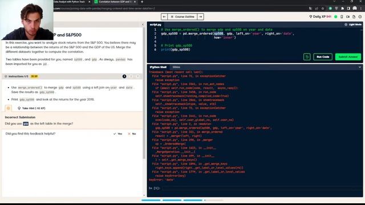365x205 pixels.
Task: Open the document notes icon in course header
Action: click(x=354, y=17)
